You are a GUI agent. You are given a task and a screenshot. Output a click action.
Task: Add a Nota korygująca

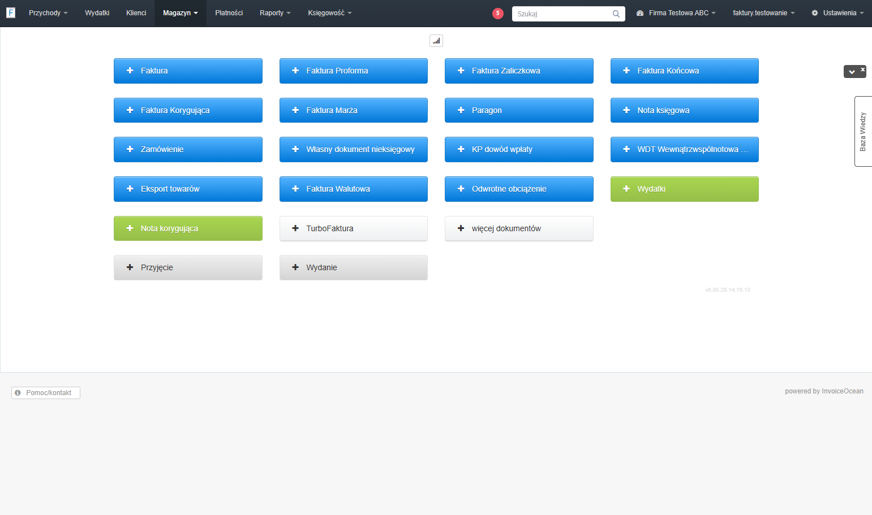188,228
